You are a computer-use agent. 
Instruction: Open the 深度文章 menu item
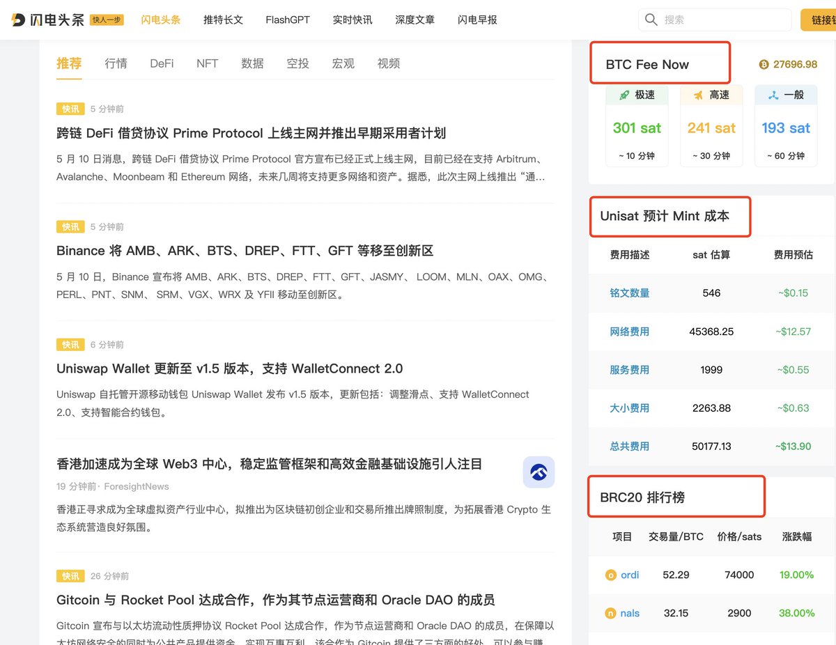pos(415,20)
